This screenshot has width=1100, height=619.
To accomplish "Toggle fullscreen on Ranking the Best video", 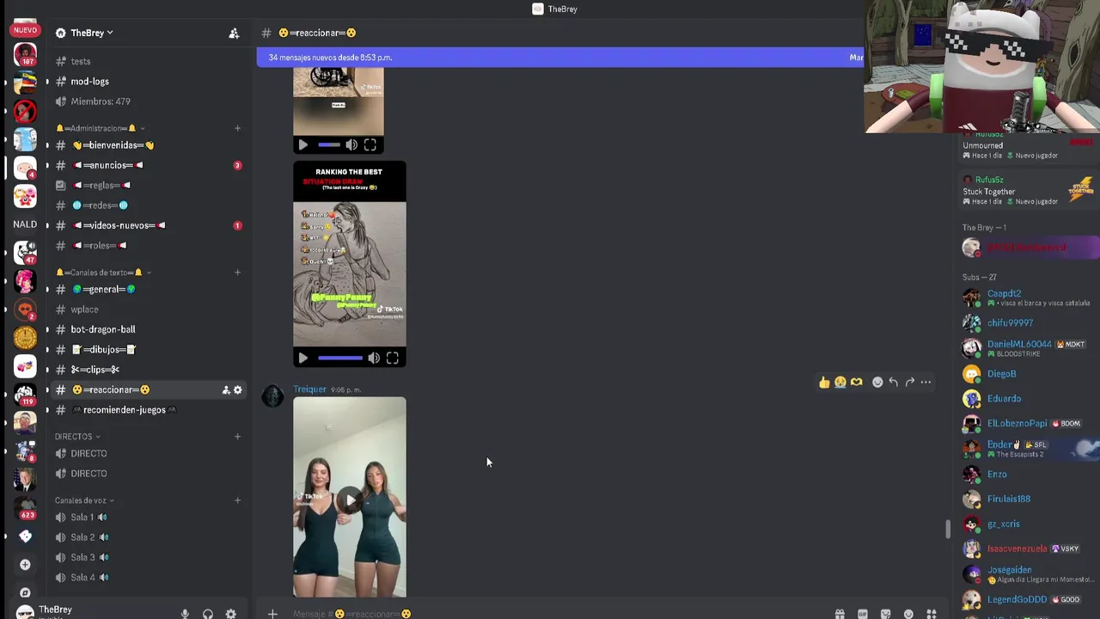I will pos(393,358).
